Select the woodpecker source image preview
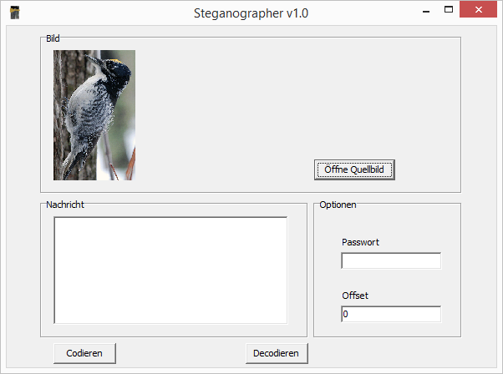Image resolution: width=503 pixels, height=374 pixels. click(x=94, y=114)
